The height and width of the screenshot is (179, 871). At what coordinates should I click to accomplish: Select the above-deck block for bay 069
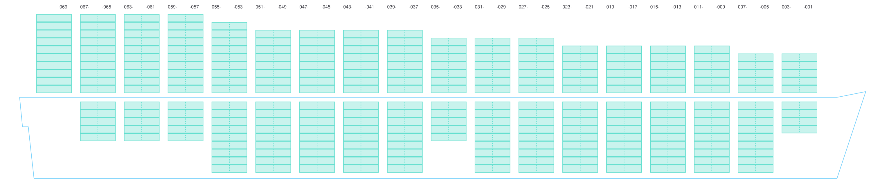click(x=54, y=53)
